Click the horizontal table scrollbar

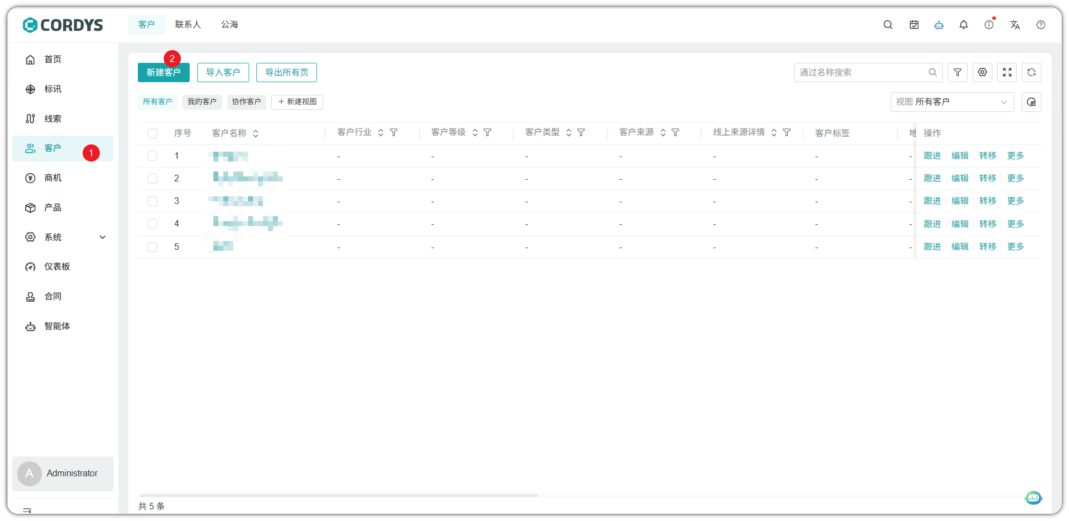coord(339,496)
